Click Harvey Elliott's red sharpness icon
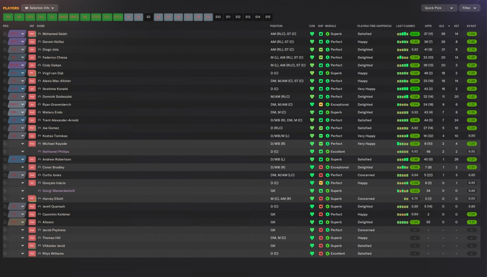 [x=321, y=199]
